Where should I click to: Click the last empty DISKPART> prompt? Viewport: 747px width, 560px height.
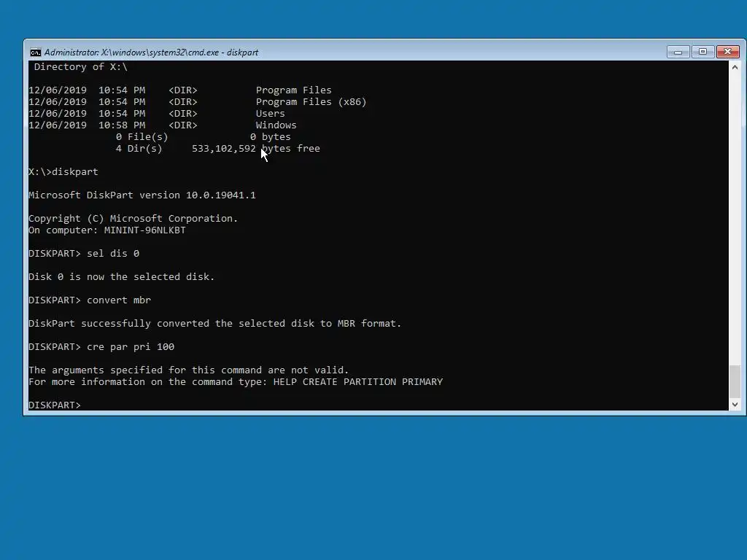(55, 405)
